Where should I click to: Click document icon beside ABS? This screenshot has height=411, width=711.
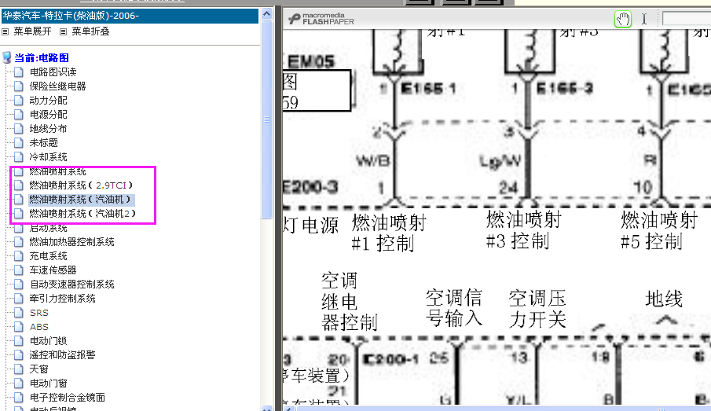(19, 327)
